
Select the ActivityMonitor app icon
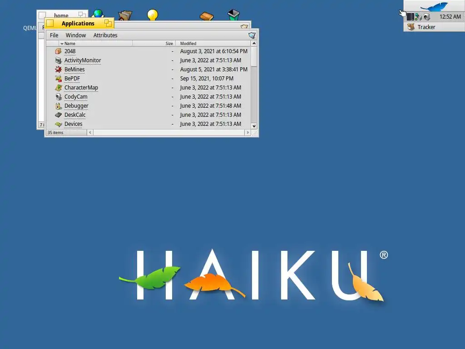pos(58,60)
